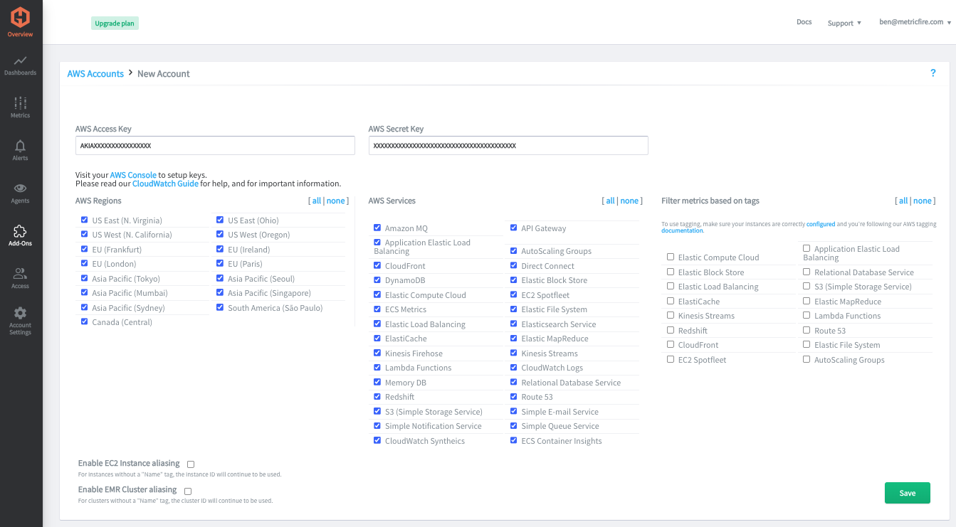Uncheck Asia Pacific (Tokyo) region
The image size is (956, 527).
[x=85, y=278]
